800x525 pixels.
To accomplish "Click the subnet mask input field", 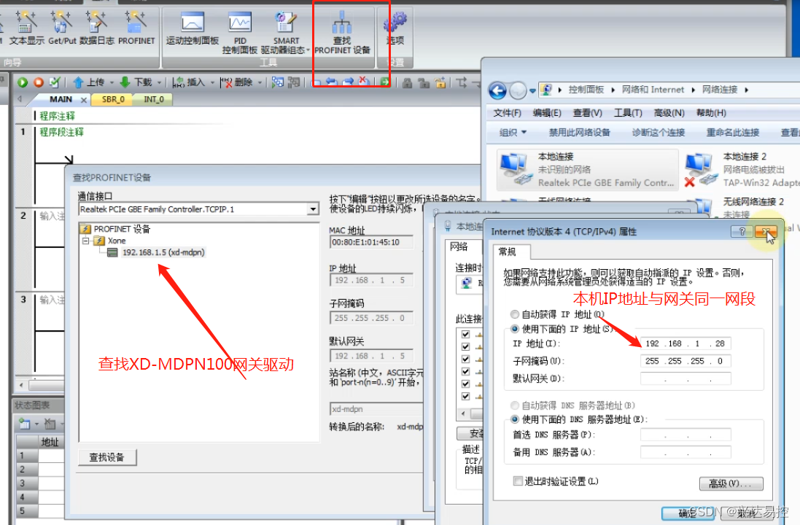I will pos(686,361).
